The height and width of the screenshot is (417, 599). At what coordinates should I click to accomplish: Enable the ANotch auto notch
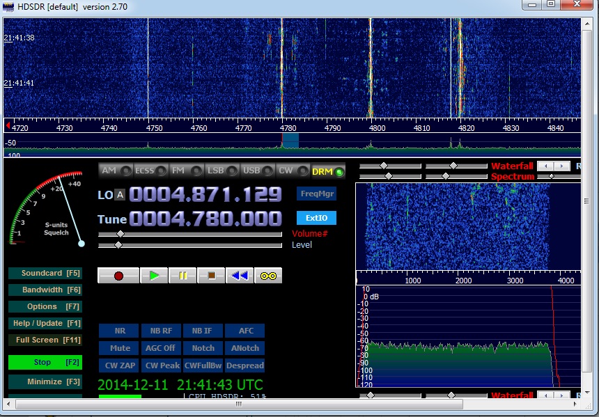245,348
